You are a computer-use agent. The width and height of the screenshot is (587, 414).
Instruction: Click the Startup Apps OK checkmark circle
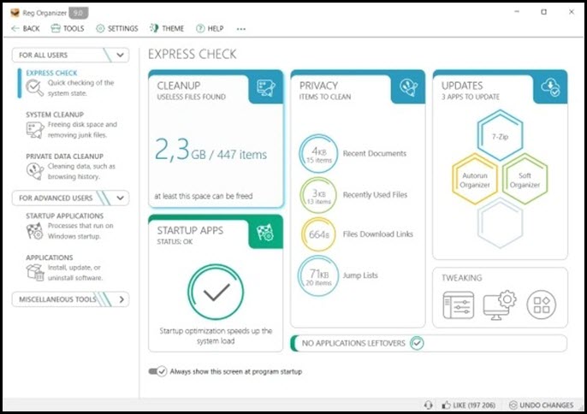(216, 292)
